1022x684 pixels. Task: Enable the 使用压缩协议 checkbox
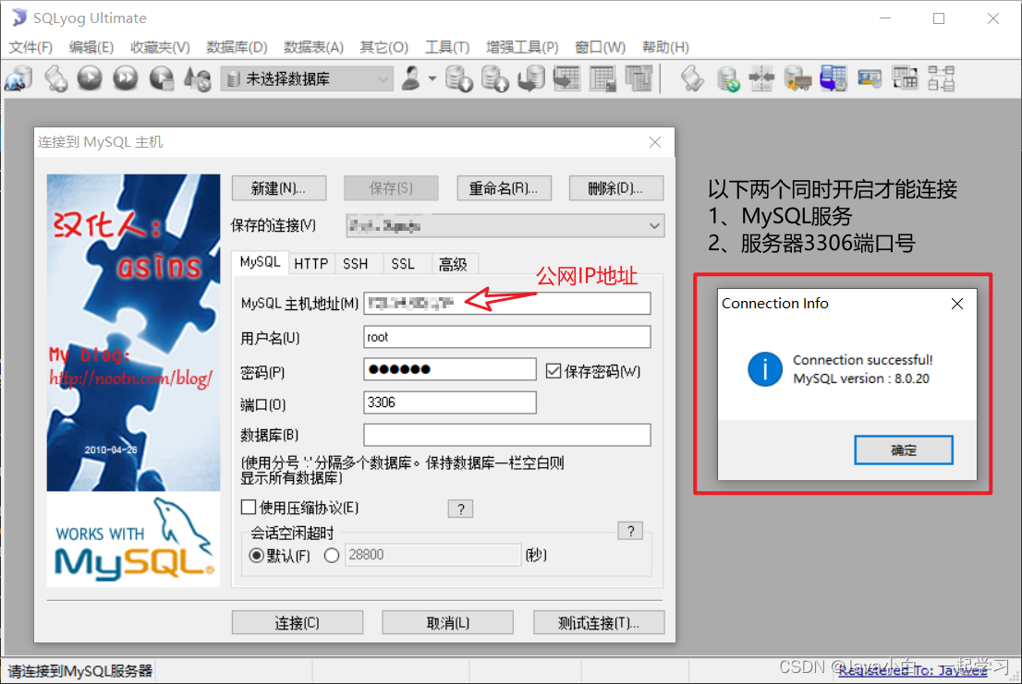[249, 507]
